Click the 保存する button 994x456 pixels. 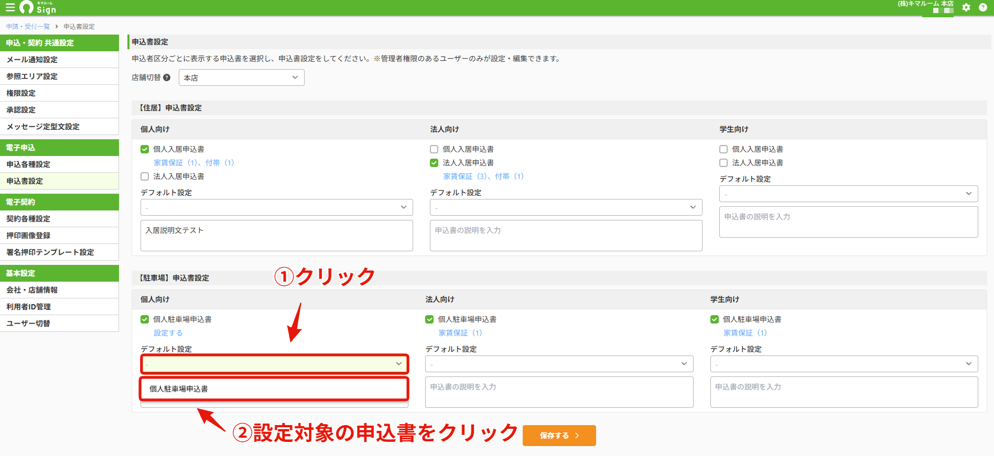click(x=559, y=436)
